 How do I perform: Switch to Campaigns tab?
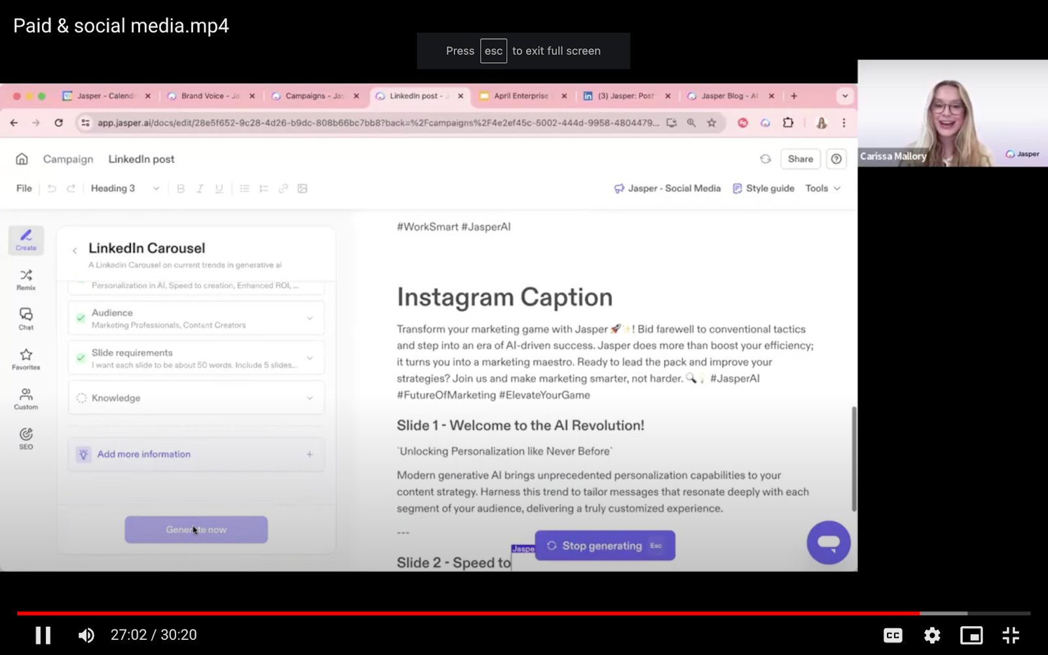click(x=315, y=96)
